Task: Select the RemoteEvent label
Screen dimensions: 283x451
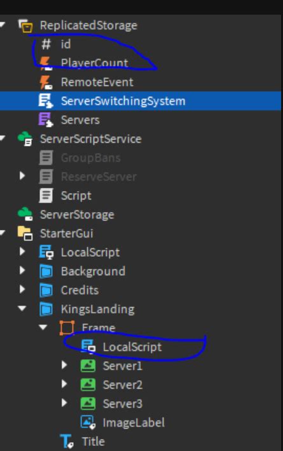Action: pyautogui.click(x=97, y=82)
